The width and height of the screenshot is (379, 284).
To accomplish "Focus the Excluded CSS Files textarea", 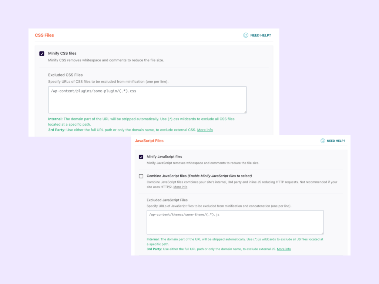I will click(x=147, y=100).
